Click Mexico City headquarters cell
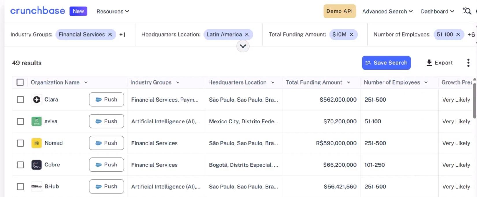This screenshot has height=197, width=477. (x=244, y=121)
